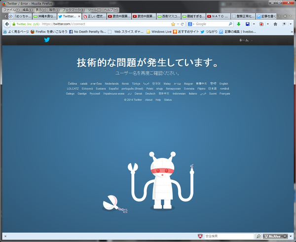
Task: Click the McAfee shield icon in bottom bar
Action: pyautogui.click(x=200, y=236)
